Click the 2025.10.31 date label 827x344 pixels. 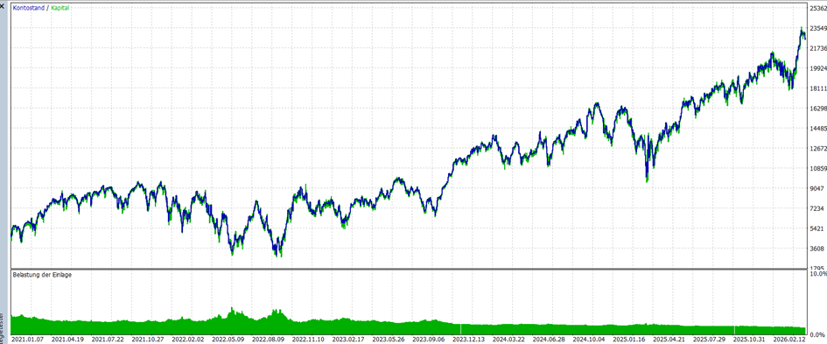(749, 340)
